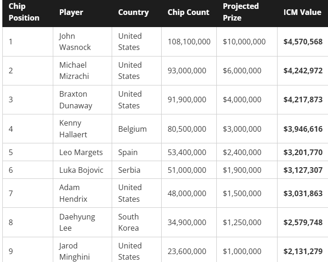The image size is (328, 262).
Task: Click the South Korea country cell
Action: 128,222
